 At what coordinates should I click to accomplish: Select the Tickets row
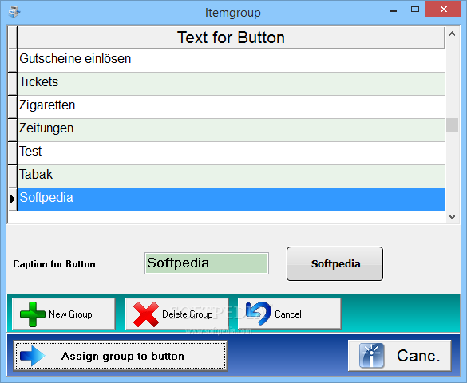pyautogui.click(x=232, y=84)
